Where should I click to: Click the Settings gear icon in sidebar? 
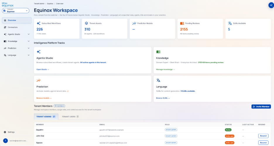[5, 132]
